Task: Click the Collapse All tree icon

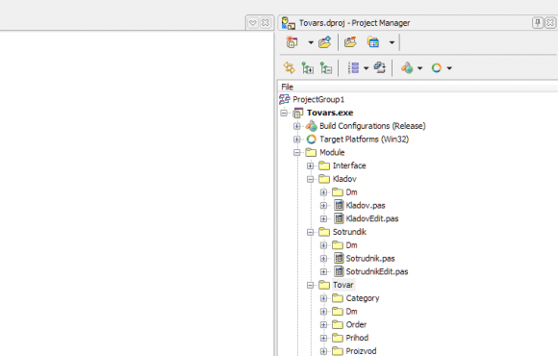Action: (326, 67)
